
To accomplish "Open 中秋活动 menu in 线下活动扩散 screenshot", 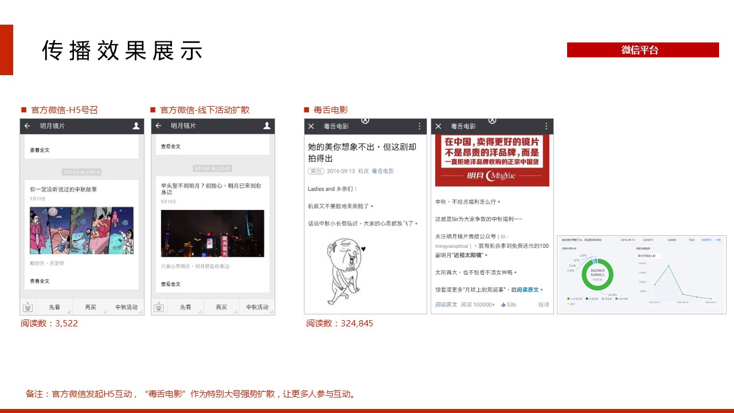I will click(x=257, y=307).
